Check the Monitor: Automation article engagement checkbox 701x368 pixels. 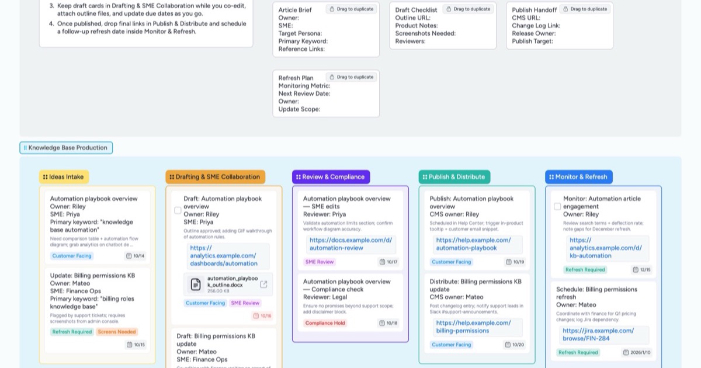click(x=557, y=206)
